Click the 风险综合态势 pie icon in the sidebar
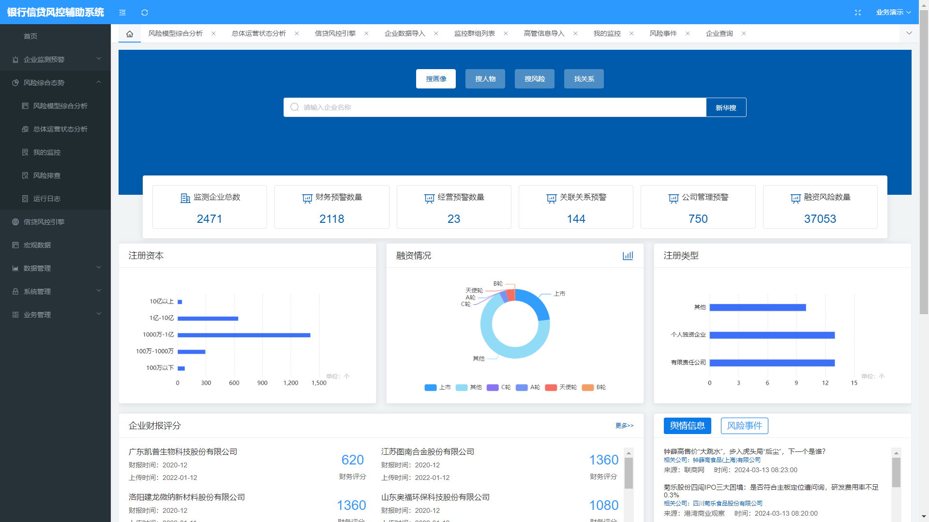 point(15,83)
